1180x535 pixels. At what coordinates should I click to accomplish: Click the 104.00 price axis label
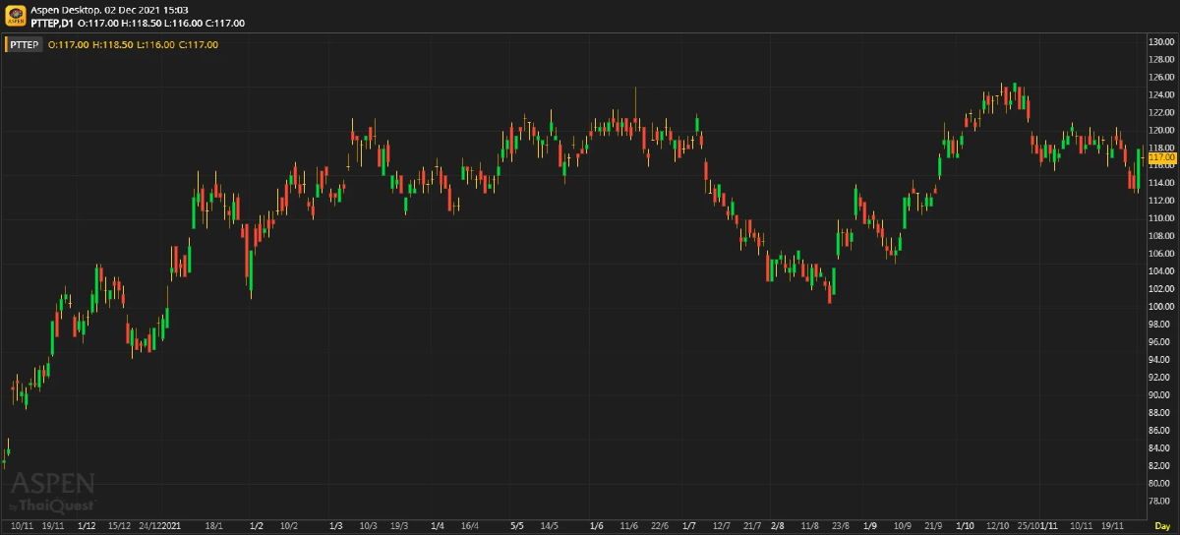tap(1162, 271)
